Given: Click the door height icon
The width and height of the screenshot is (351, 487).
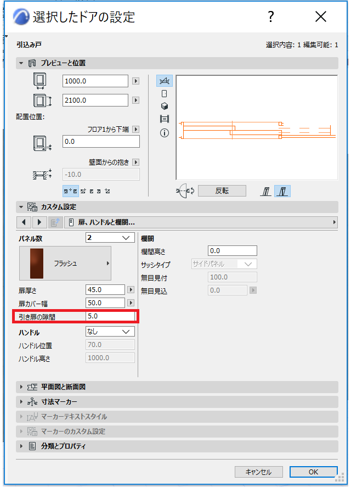Looking at the screenshot, I should click(x=42, y=100).
